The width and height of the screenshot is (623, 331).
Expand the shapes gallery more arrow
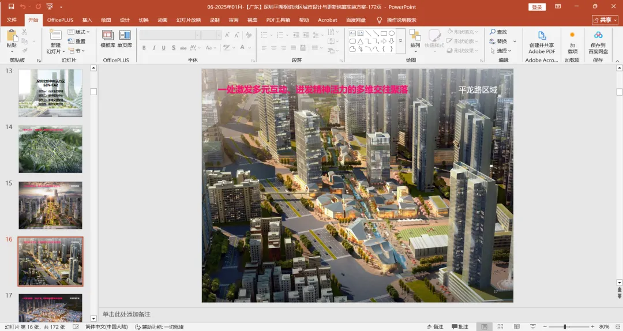coord(400,41)
